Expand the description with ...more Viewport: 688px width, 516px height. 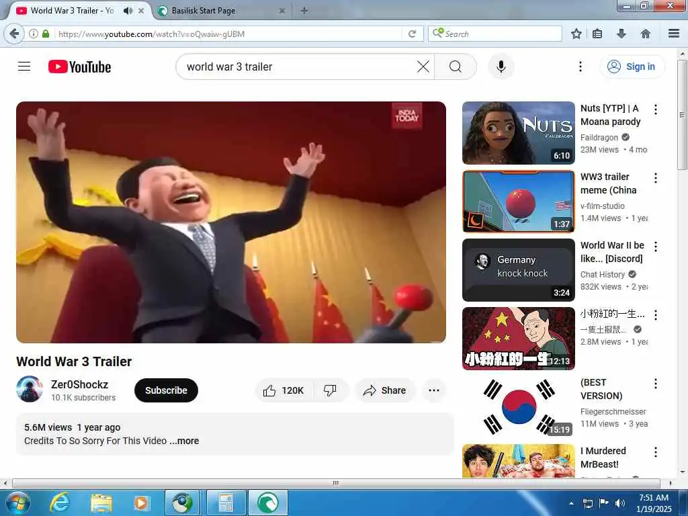click(x=185, y=441)
